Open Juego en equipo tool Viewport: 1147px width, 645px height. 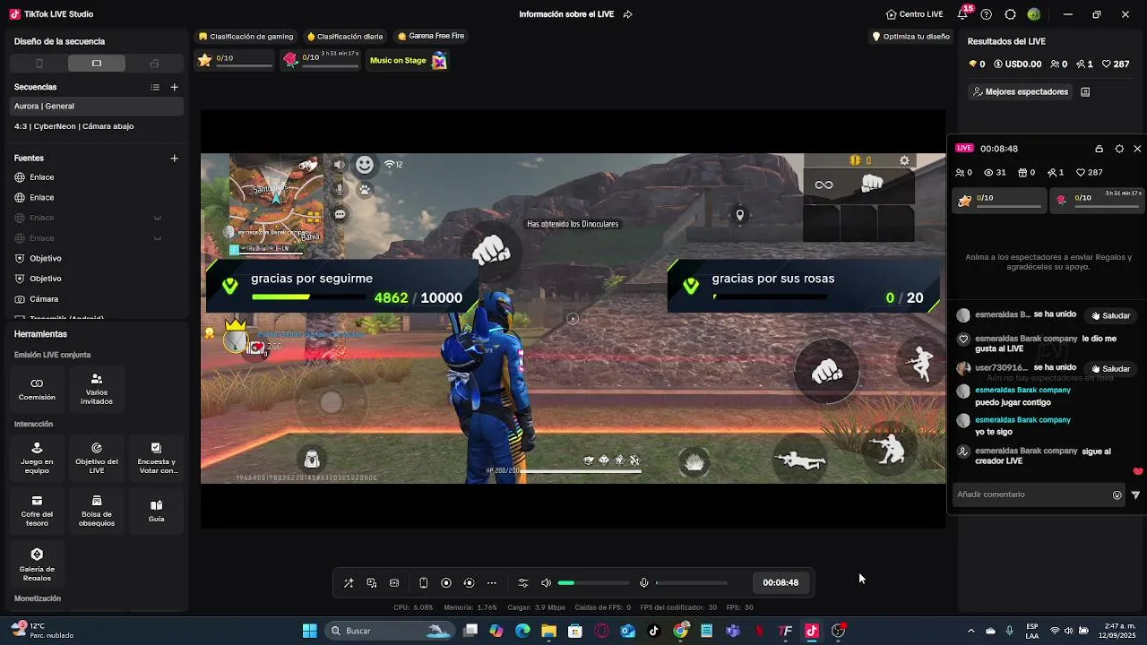(37, 457)
